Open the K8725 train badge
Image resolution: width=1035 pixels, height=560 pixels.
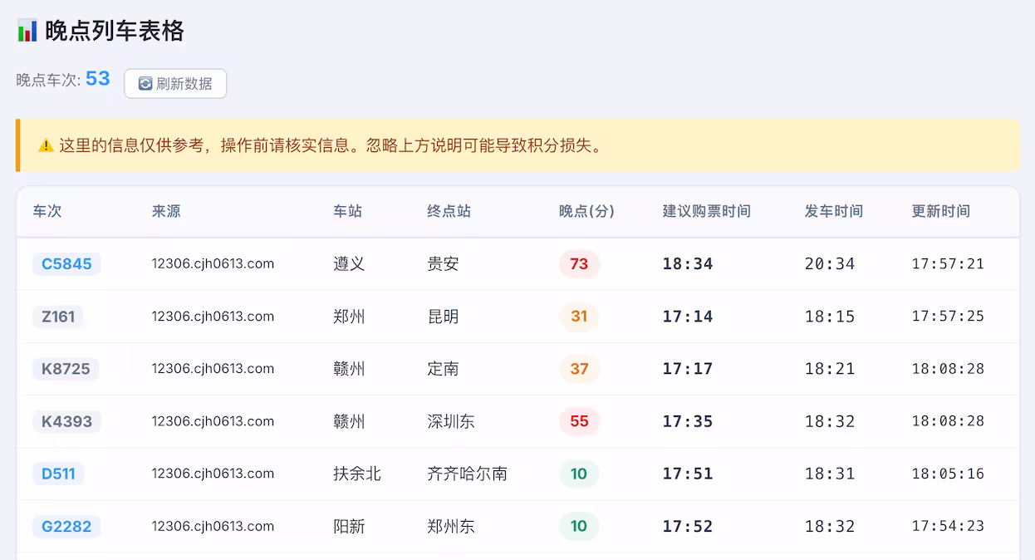66,369
